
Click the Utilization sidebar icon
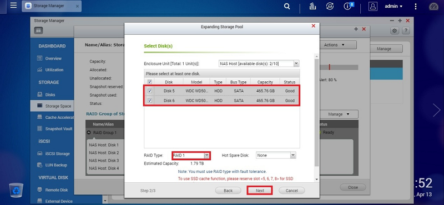pyautogui.click(x=39, y=70)
